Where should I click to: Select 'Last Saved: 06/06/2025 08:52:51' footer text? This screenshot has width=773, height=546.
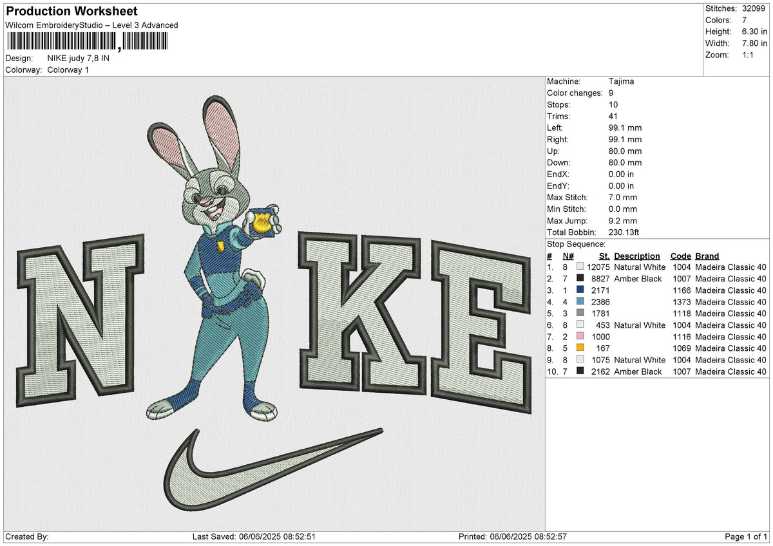click(254, 536)
